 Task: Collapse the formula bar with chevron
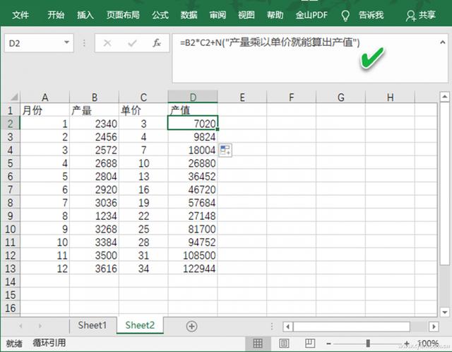click(443, 42)
